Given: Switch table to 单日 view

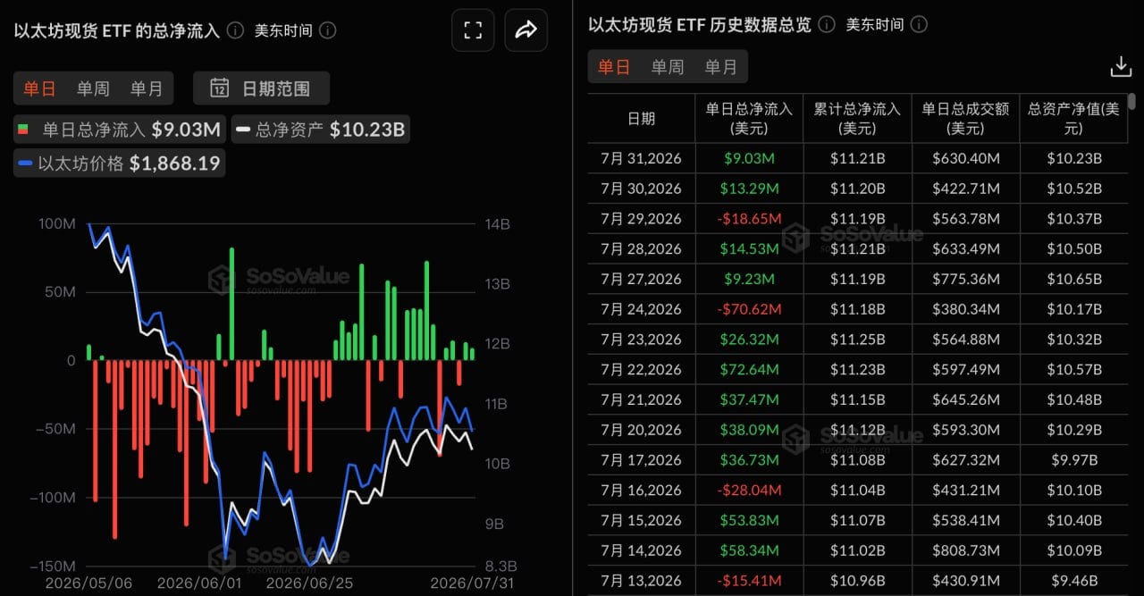Looking at the screenshot, I should tap(614, 67).
